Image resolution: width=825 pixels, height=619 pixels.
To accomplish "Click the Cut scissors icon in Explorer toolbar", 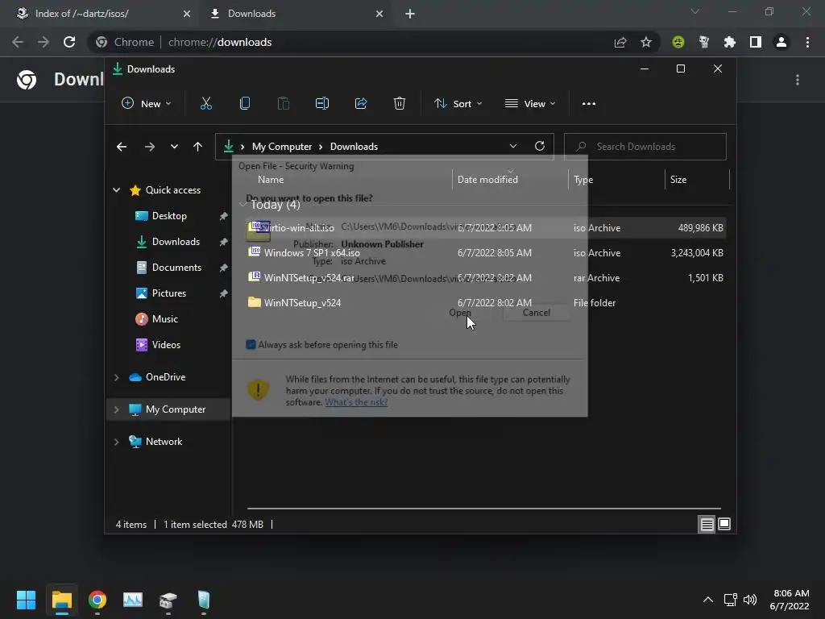I will pyautogui.click(x=205, y=104).
